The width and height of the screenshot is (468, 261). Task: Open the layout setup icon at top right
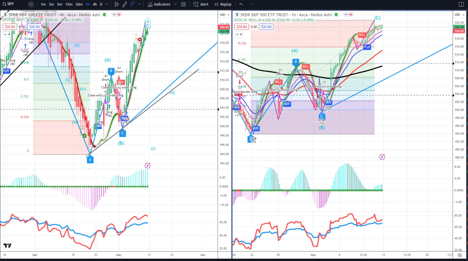(461, 4)
